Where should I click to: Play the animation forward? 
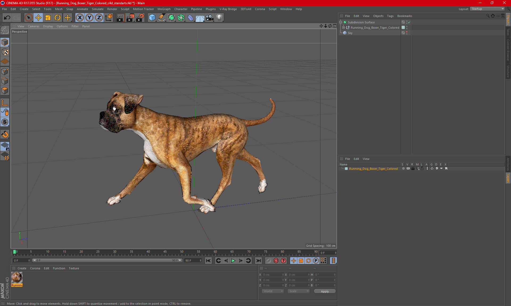[233, 261]
